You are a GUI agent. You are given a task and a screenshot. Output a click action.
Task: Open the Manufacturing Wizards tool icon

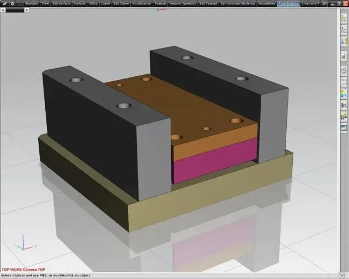click(344, 105)
